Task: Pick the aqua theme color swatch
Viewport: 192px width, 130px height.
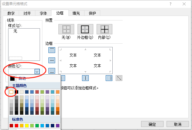Action: (x=52, y=92)
